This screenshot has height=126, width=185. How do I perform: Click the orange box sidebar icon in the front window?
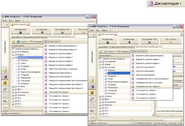(x=92, y=93)
